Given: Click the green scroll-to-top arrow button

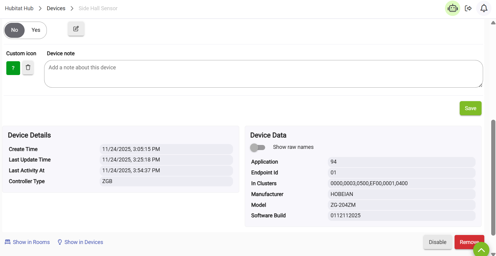Looking at the screenshot, I should 481,250.
